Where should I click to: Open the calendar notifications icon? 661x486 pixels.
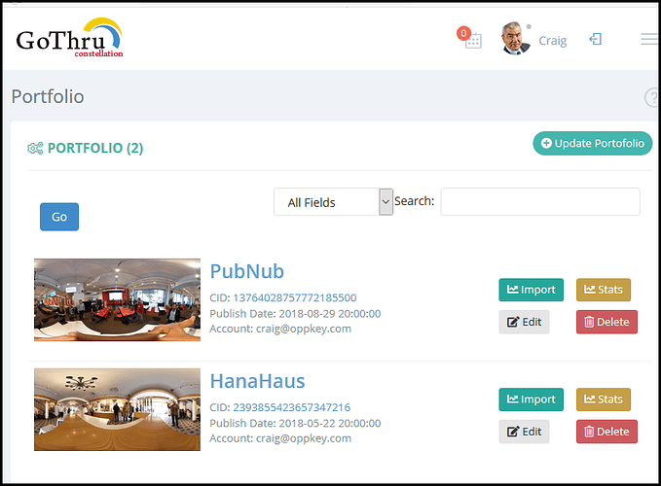pos(473,41)
